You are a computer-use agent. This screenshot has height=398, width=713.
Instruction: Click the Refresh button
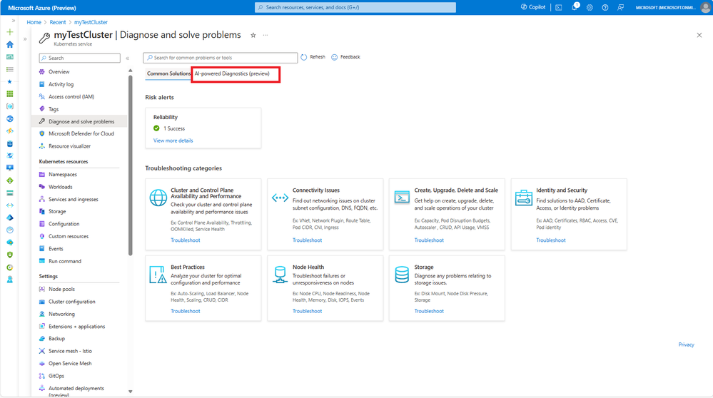[x=313, y=57]
